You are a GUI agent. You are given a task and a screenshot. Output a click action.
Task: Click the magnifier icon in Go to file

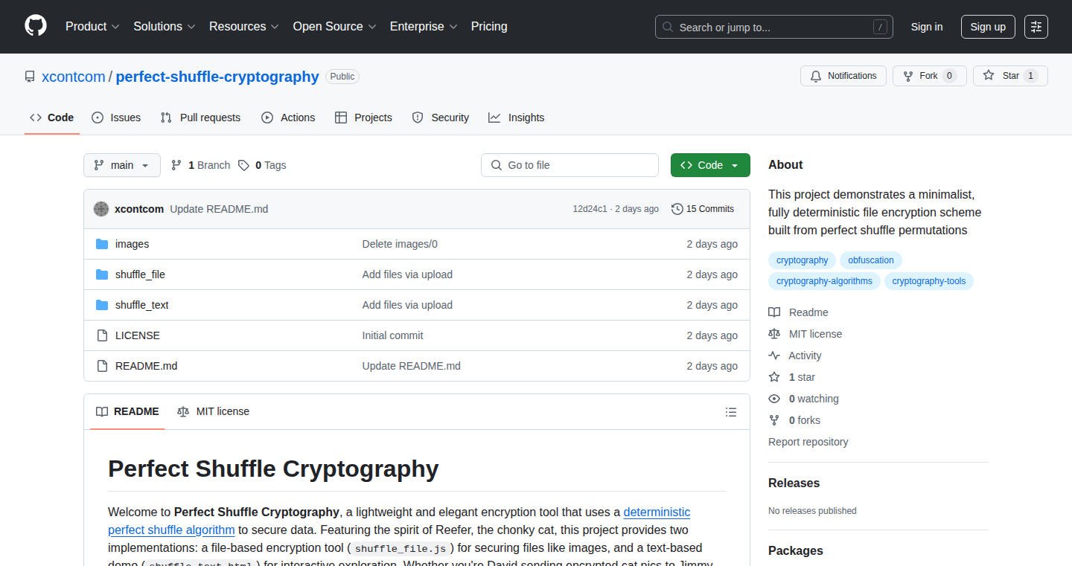497,165
